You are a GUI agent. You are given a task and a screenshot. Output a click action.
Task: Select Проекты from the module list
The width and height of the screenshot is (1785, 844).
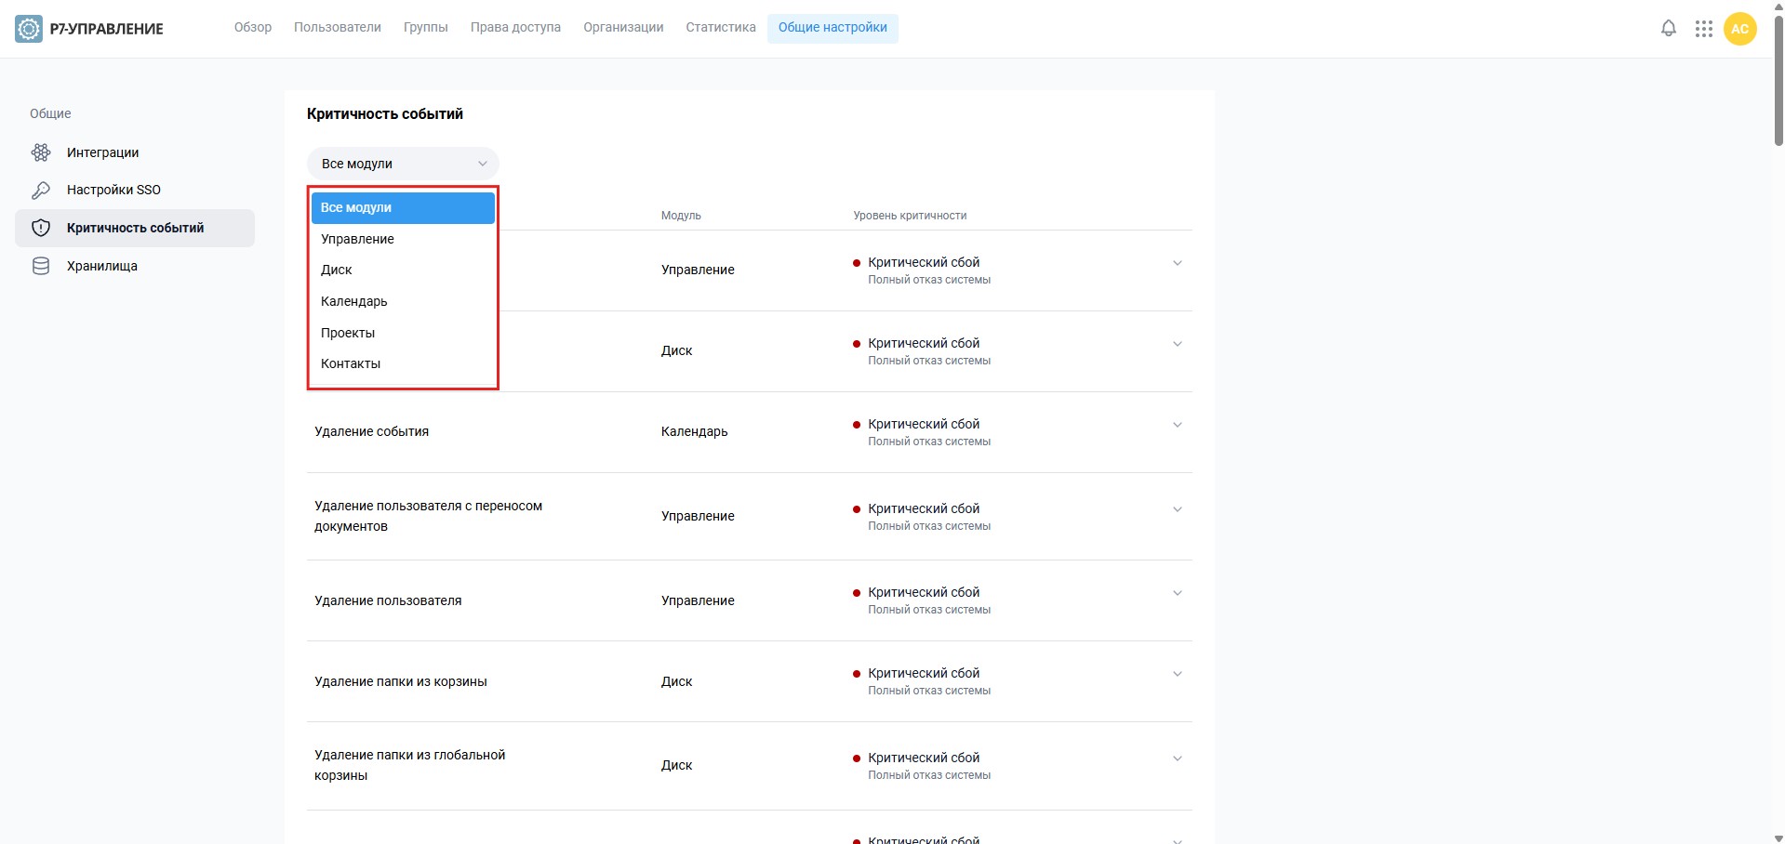pos(403,333)
